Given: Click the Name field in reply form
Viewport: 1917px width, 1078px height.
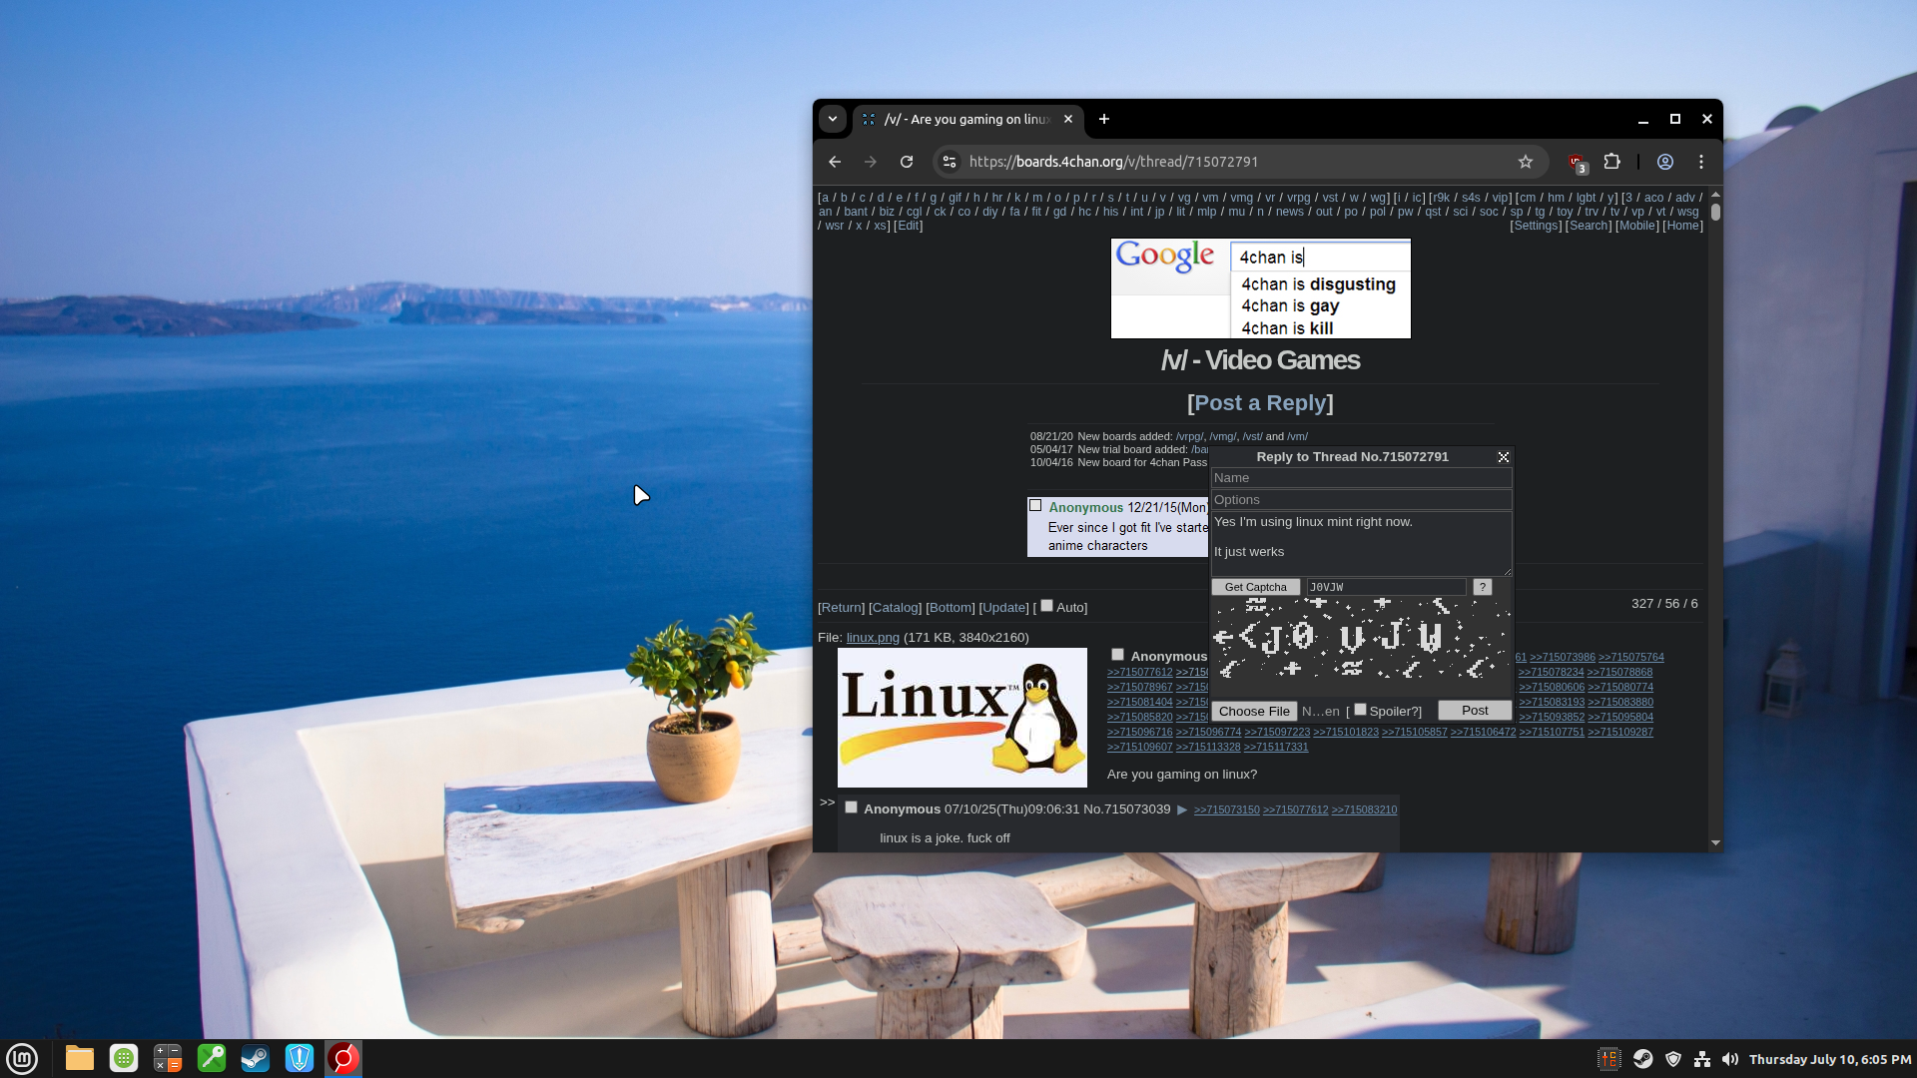Looking at the screenshot, I should coord(1362,478).
